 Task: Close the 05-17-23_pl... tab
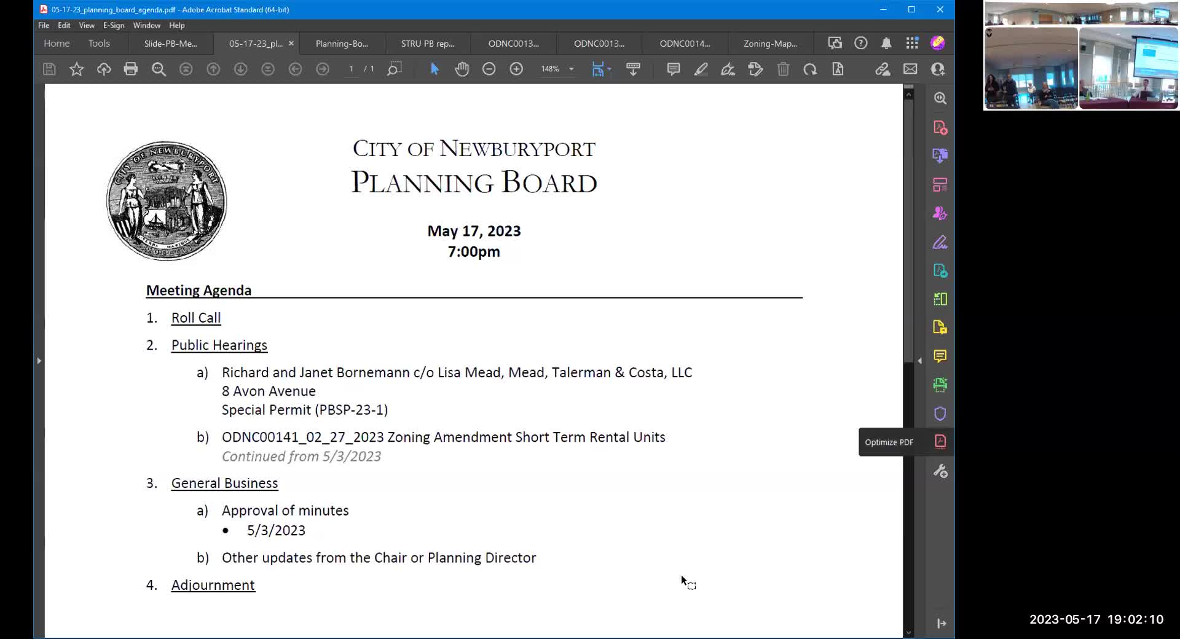click(x=291, y=44)
